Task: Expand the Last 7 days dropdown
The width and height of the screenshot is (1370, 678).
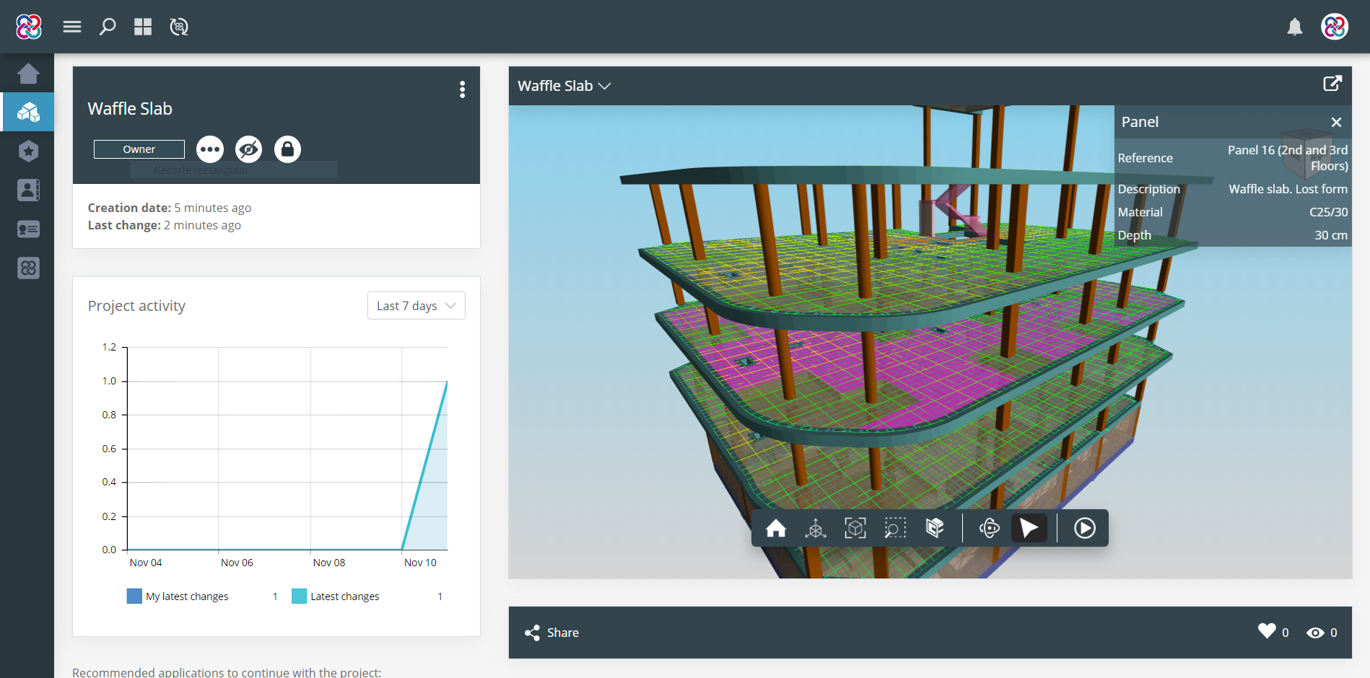Action: tap(416, 306)
